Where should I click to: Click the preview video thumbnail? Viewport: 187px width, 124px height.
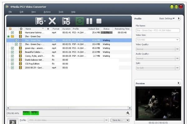[x=158, y=103]
